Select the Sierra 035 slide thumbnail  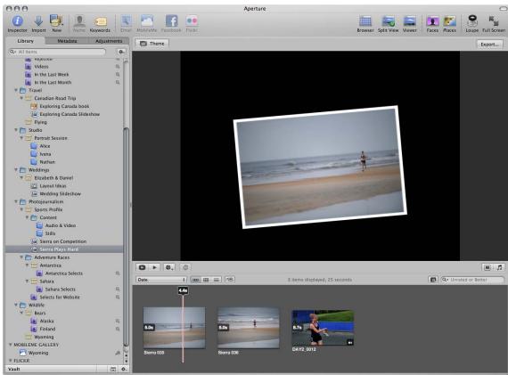pyautogui.click(x=174, y=328)
